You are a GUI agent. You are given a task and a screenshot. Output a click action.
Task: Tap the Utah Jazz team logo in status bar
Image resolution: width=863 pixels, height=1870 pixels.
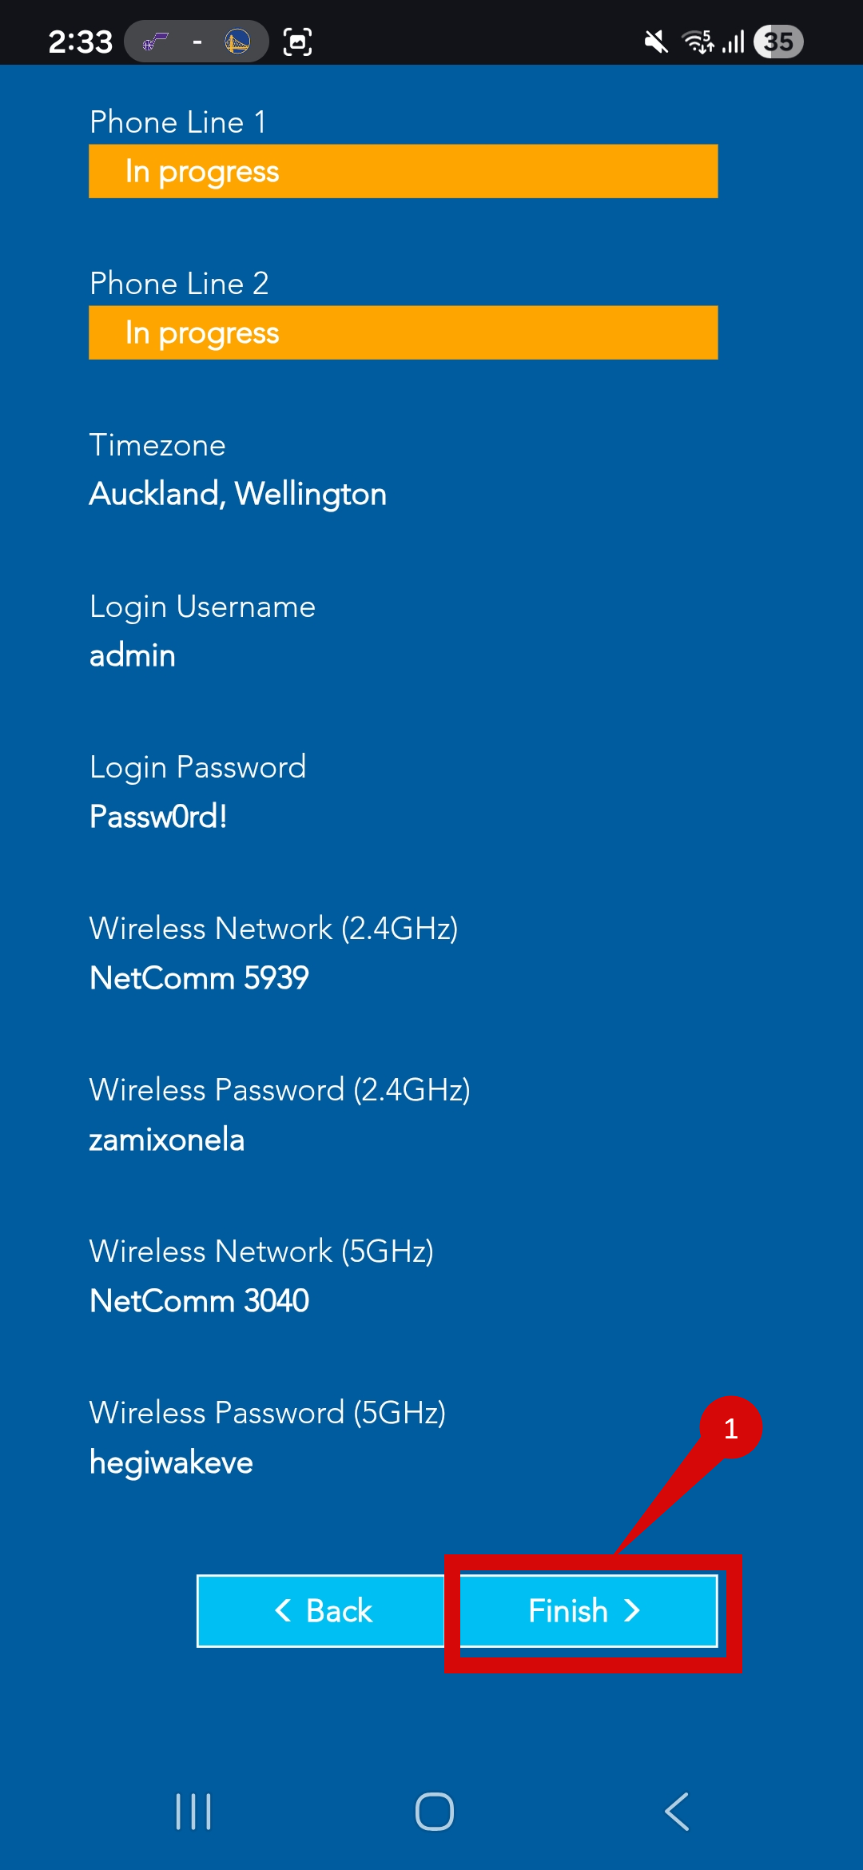[154, 41]
